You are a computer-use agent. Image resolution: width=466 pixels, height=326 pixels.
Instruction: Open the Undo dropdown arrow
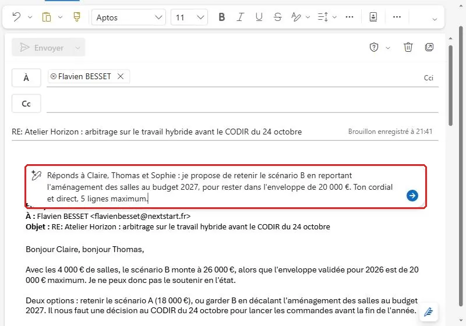pyautogui.click(x=30, y=17)
